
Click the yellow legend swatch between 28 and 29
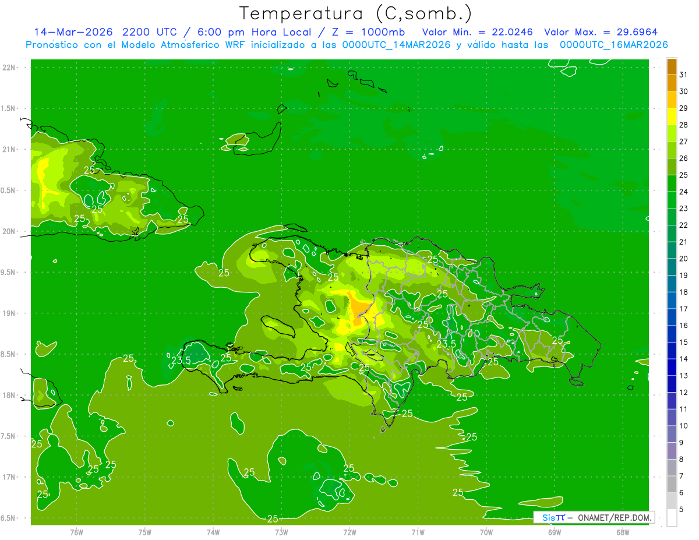point(672,117)
